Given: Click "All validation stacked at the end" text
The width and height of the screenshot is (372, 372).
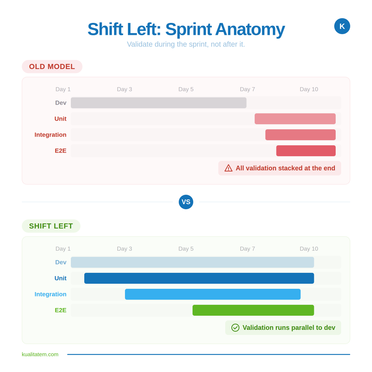Looking at the screenshot, I should [x=285, y=168].
